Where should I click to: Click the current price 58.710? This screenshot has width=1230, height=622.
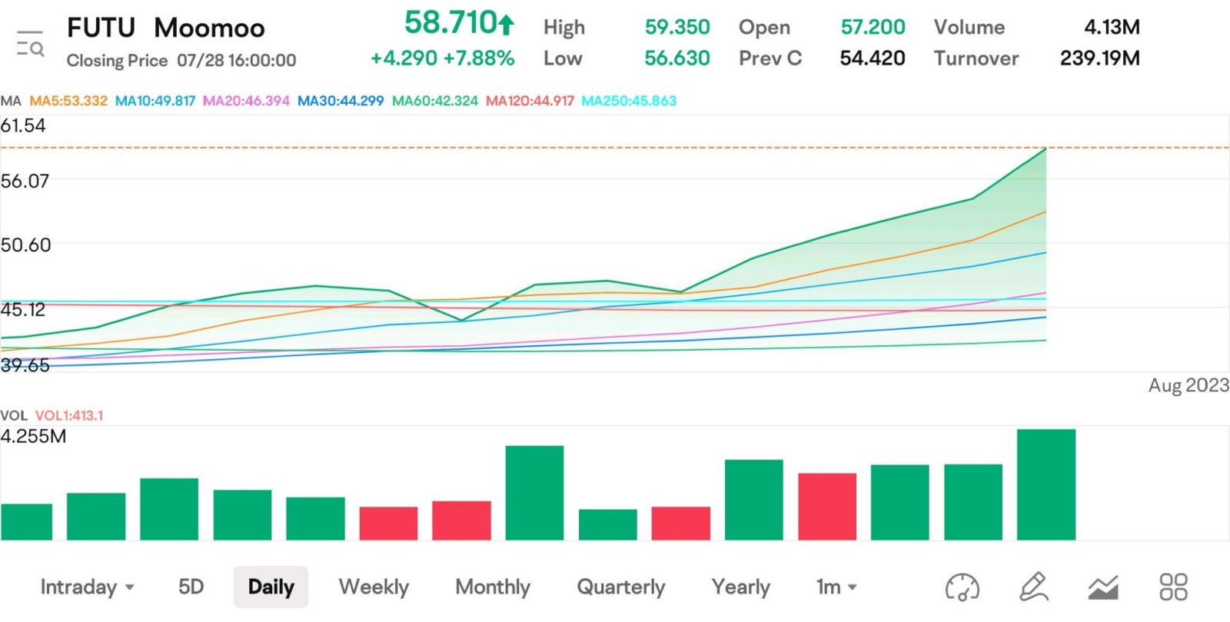[450, 23]
